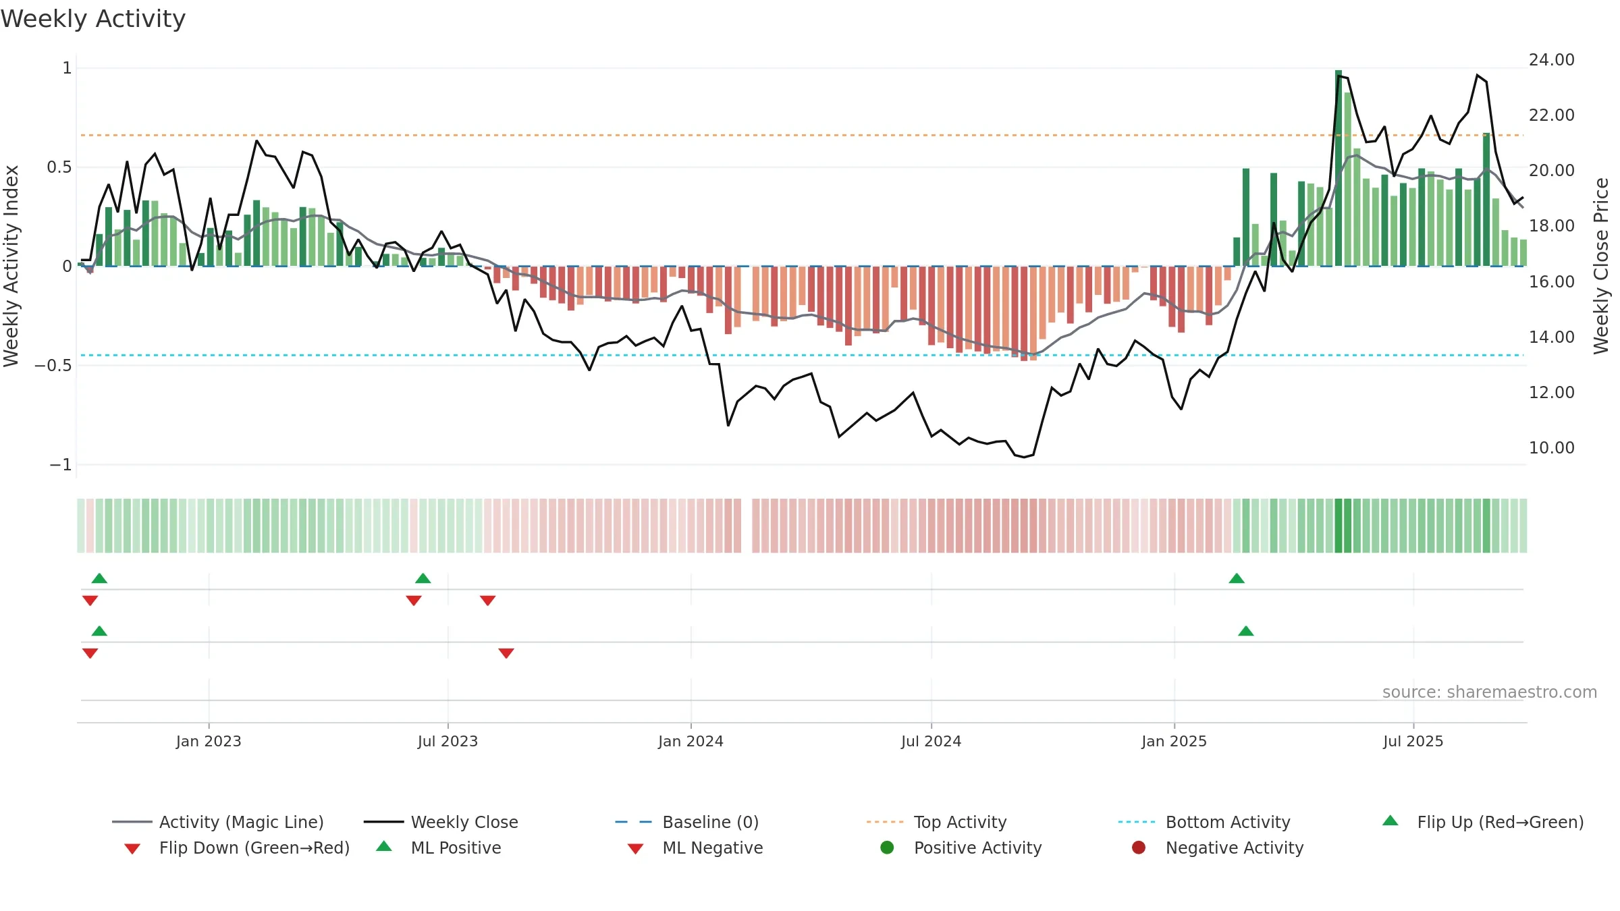Click the 24.00 price axis tick

tap(1551, 59)
